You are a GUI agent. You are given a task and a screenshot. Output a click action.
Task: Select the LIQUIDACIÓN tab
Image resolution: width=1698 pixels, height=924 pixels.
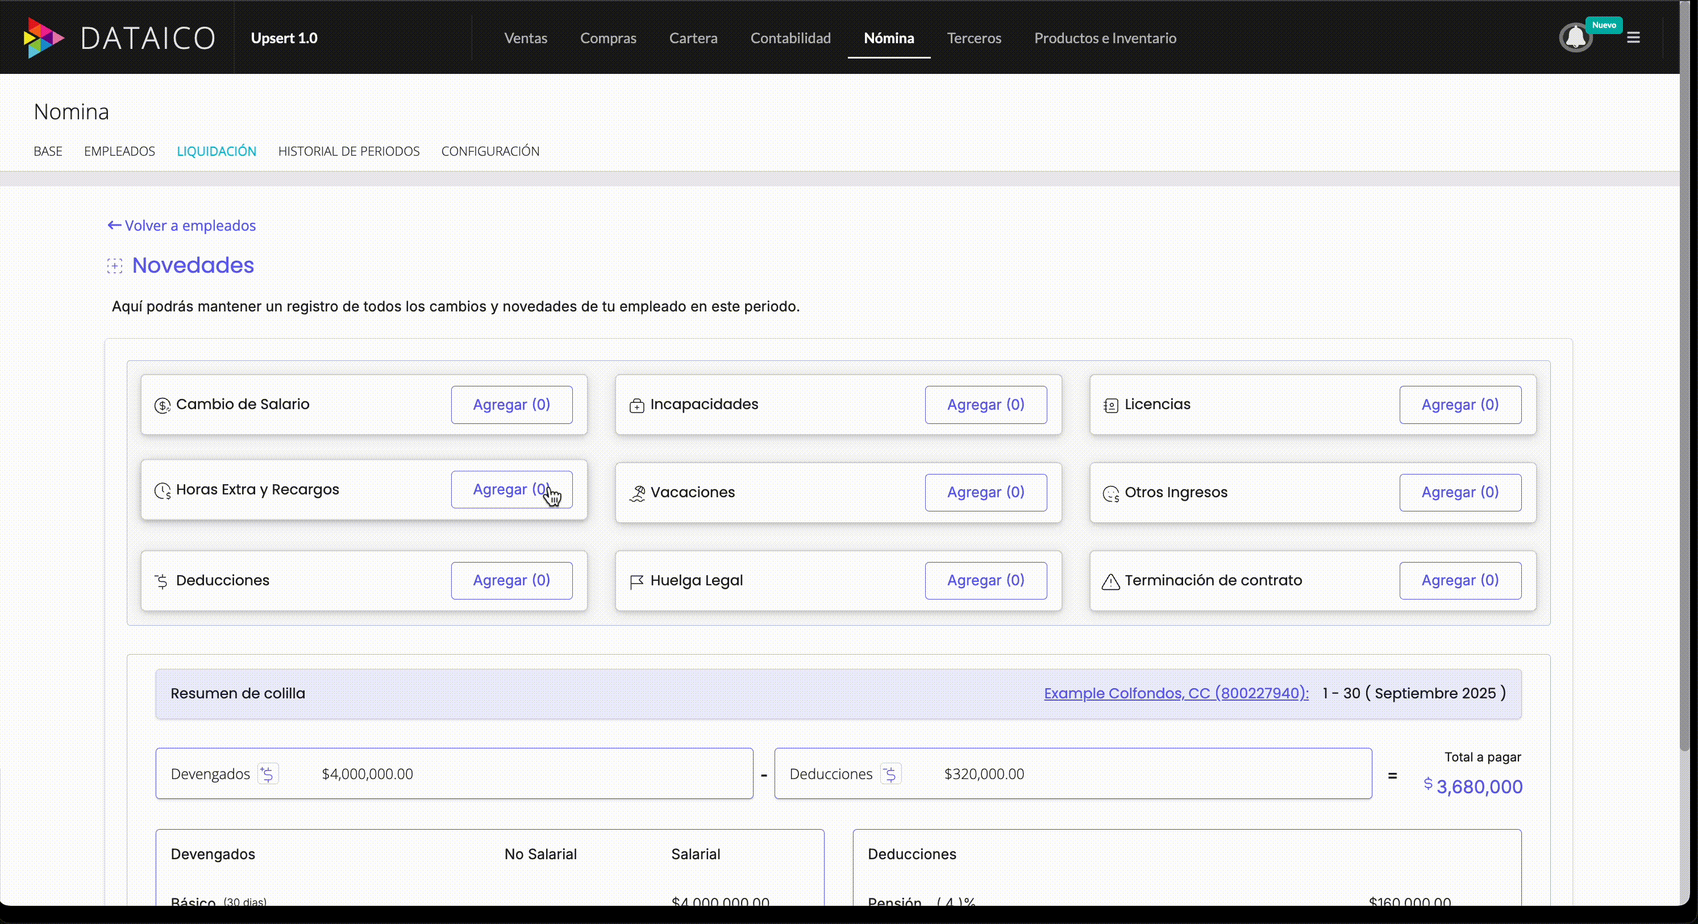216,151
